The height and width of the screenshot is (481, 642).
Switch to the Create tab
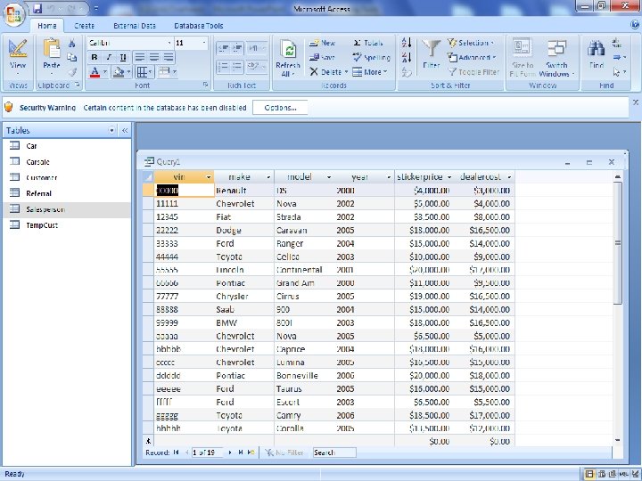(85, 26)
